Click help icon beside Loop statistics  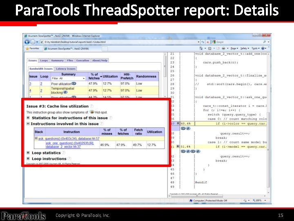63,153
